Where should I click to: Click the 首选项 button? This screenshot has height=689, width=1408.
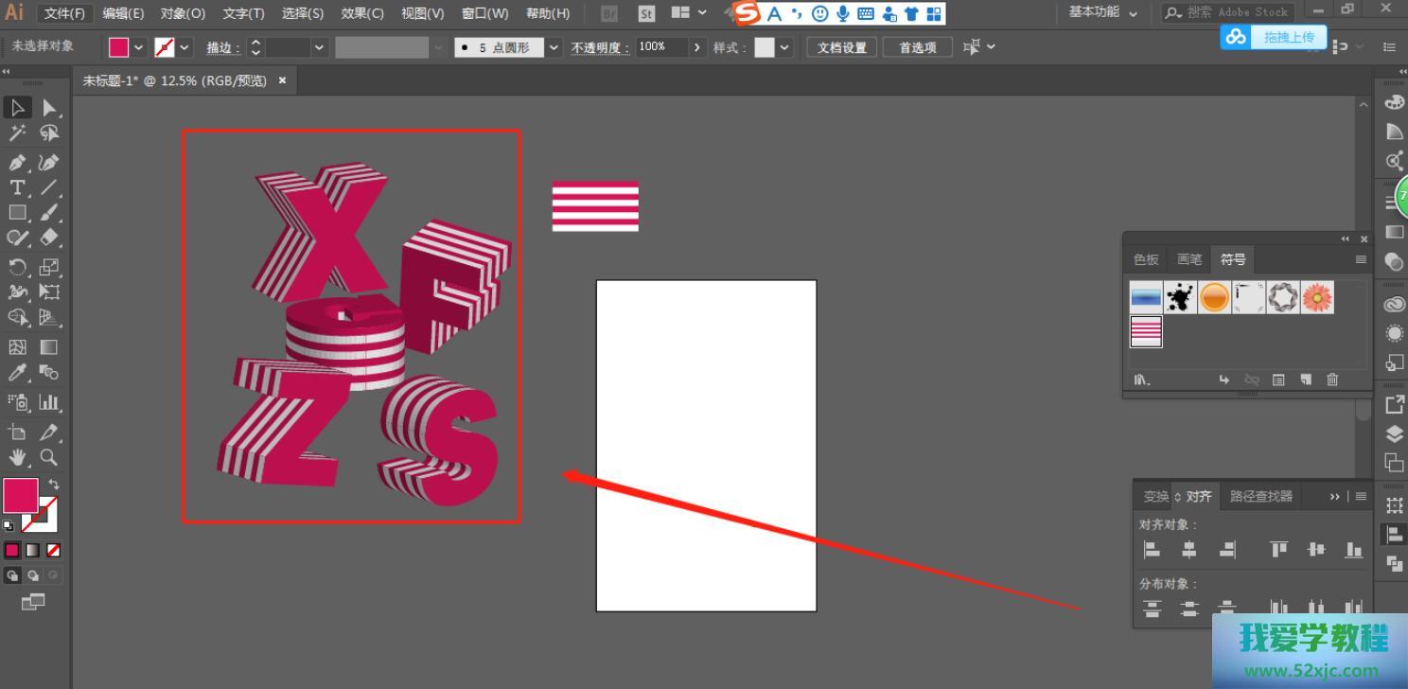(x=917, y=47)
